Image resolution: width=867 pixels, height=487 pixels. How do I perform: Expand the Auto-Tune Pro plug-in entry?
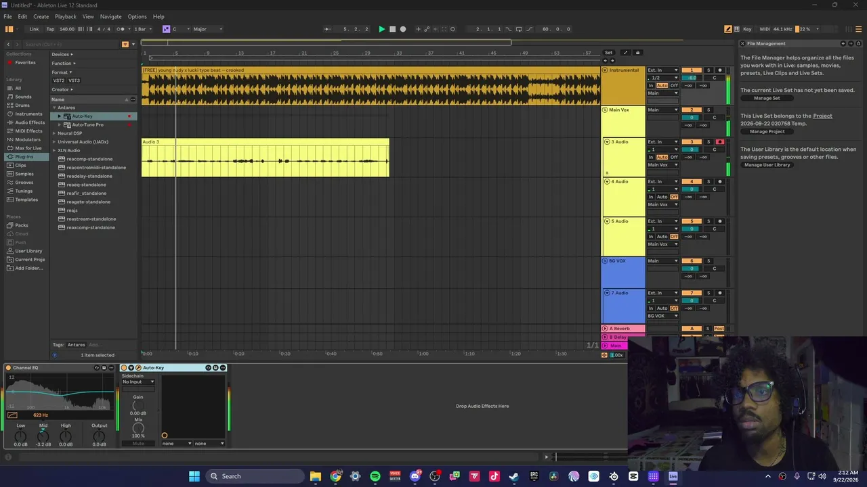coord(60,125)
